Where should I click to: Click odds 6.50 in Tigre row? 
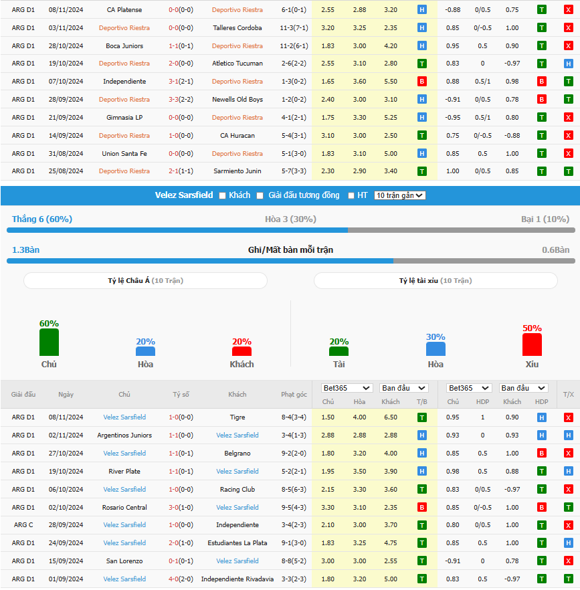(x=391, y=417)
